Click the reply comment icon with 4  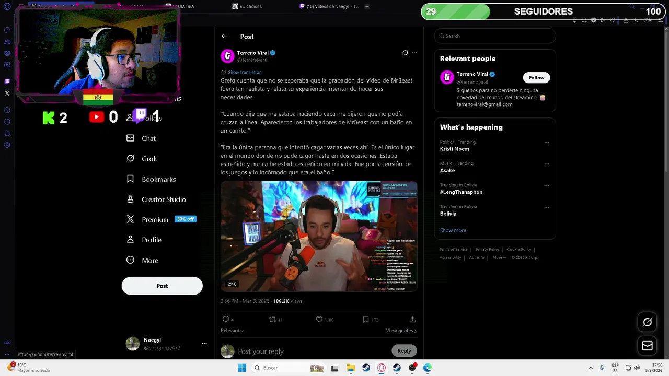click(228, 320)
